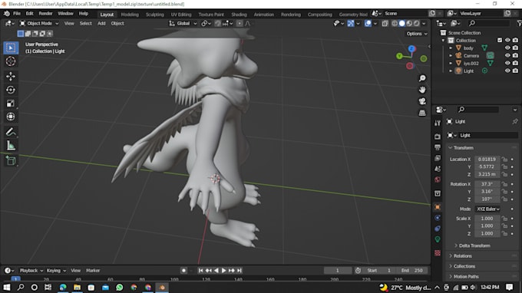Open the Object properties tab
The image size is (522, 293).
pyautogui.click(x=438, y=207)
